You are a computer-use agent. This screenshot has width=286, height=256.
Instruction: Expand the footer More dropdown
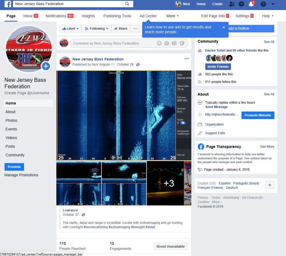click(x=217, y=202)
